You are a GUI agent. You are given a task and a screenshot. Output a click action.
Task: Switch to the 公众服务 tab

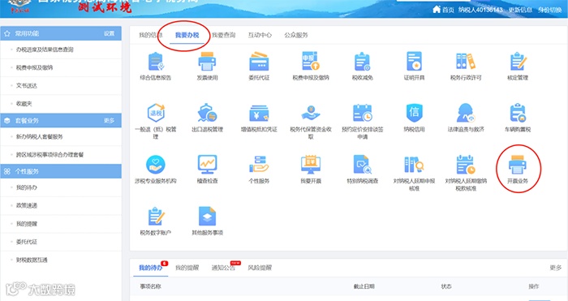tap(296, 35)
